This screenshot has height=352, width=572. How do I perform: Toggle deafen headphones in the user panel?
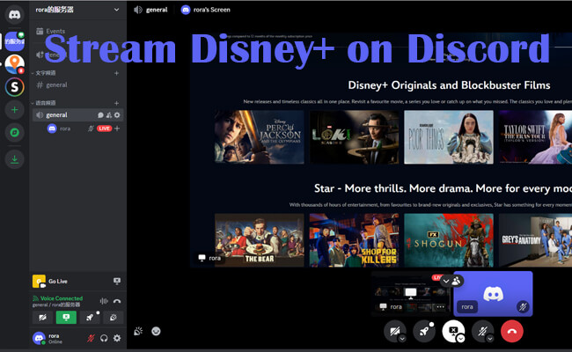(104, 338)
